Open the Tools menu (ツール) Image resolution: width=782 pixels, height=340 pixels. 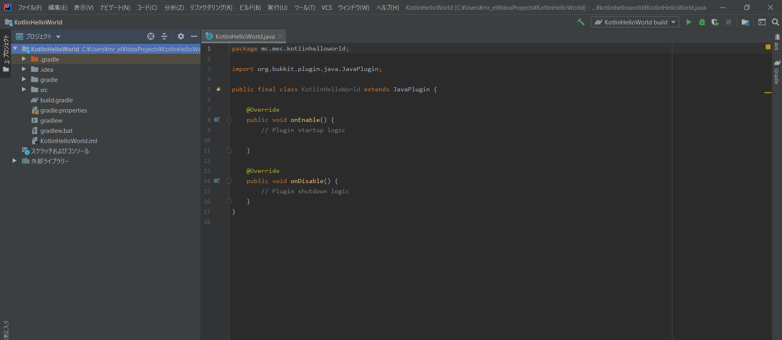tap(305, 7)
